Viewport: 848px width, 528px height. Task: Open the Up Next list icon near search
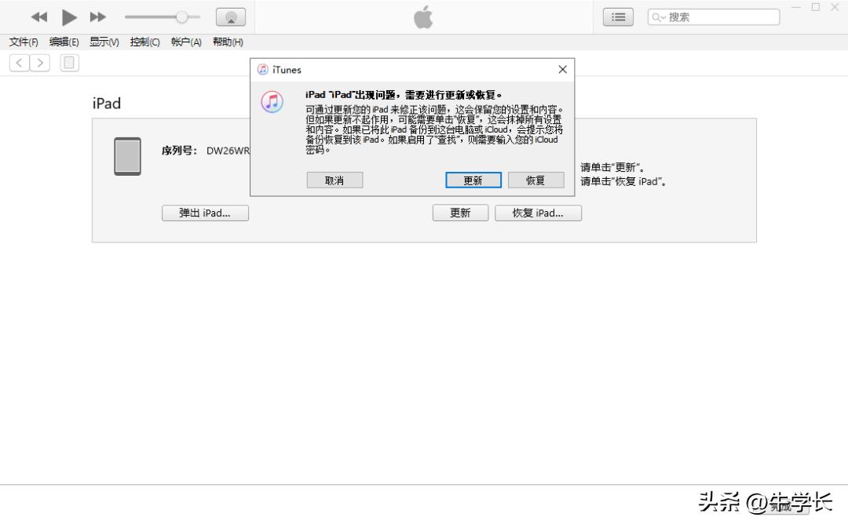[x=617, y=16]
